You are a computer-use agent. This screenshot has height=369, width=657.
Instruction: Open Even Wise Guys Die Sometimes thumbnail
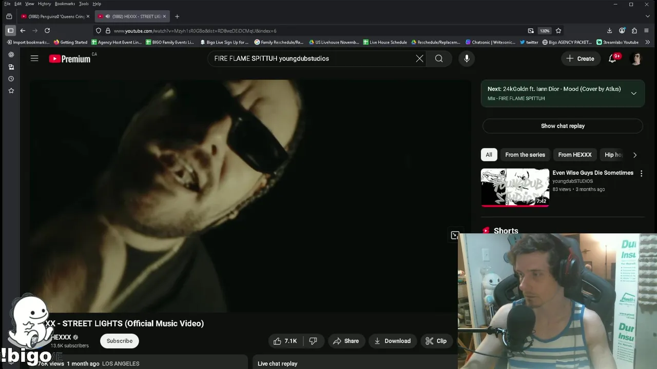point(515,188)
